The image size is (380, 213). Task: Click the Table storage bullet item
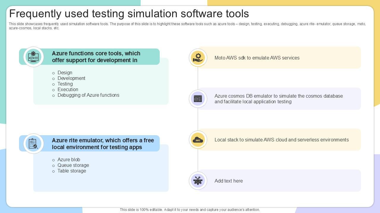pyautogui.click(x=72, y=171)
